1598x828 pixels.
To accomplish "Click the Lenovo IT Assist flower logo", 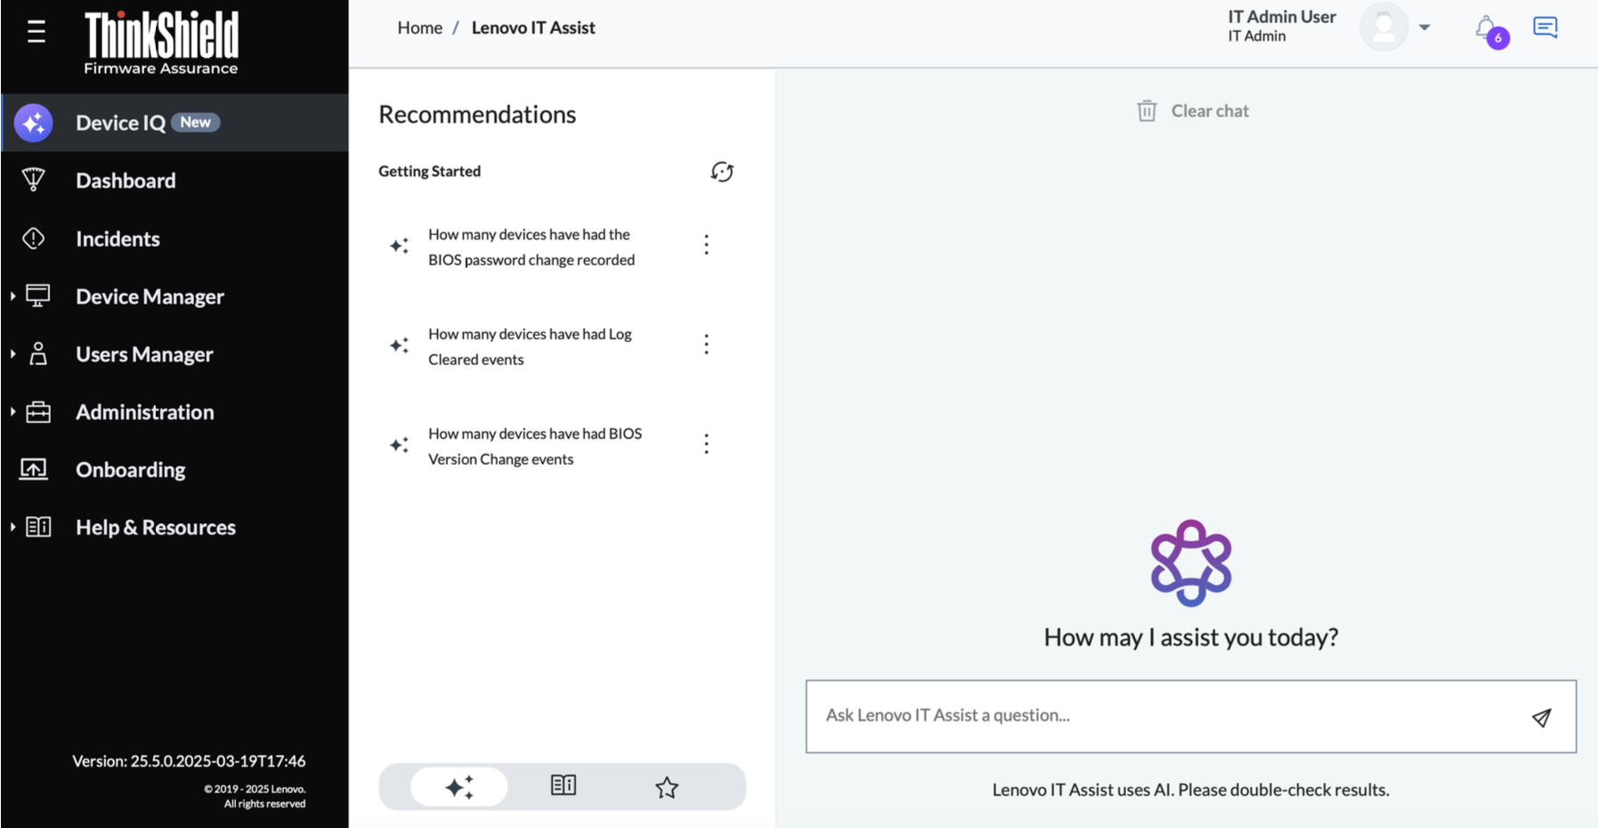I will (x=1191, y=563).
